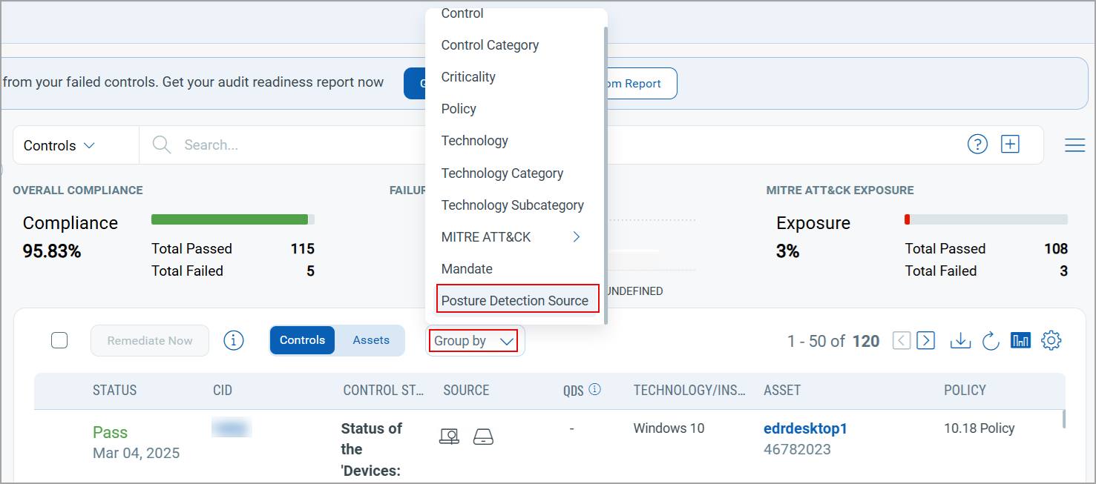This screenshot has width=1096, height=484.
Task: Keep Controls selected in the segmented toggle
Action: [x=302, y=339]
